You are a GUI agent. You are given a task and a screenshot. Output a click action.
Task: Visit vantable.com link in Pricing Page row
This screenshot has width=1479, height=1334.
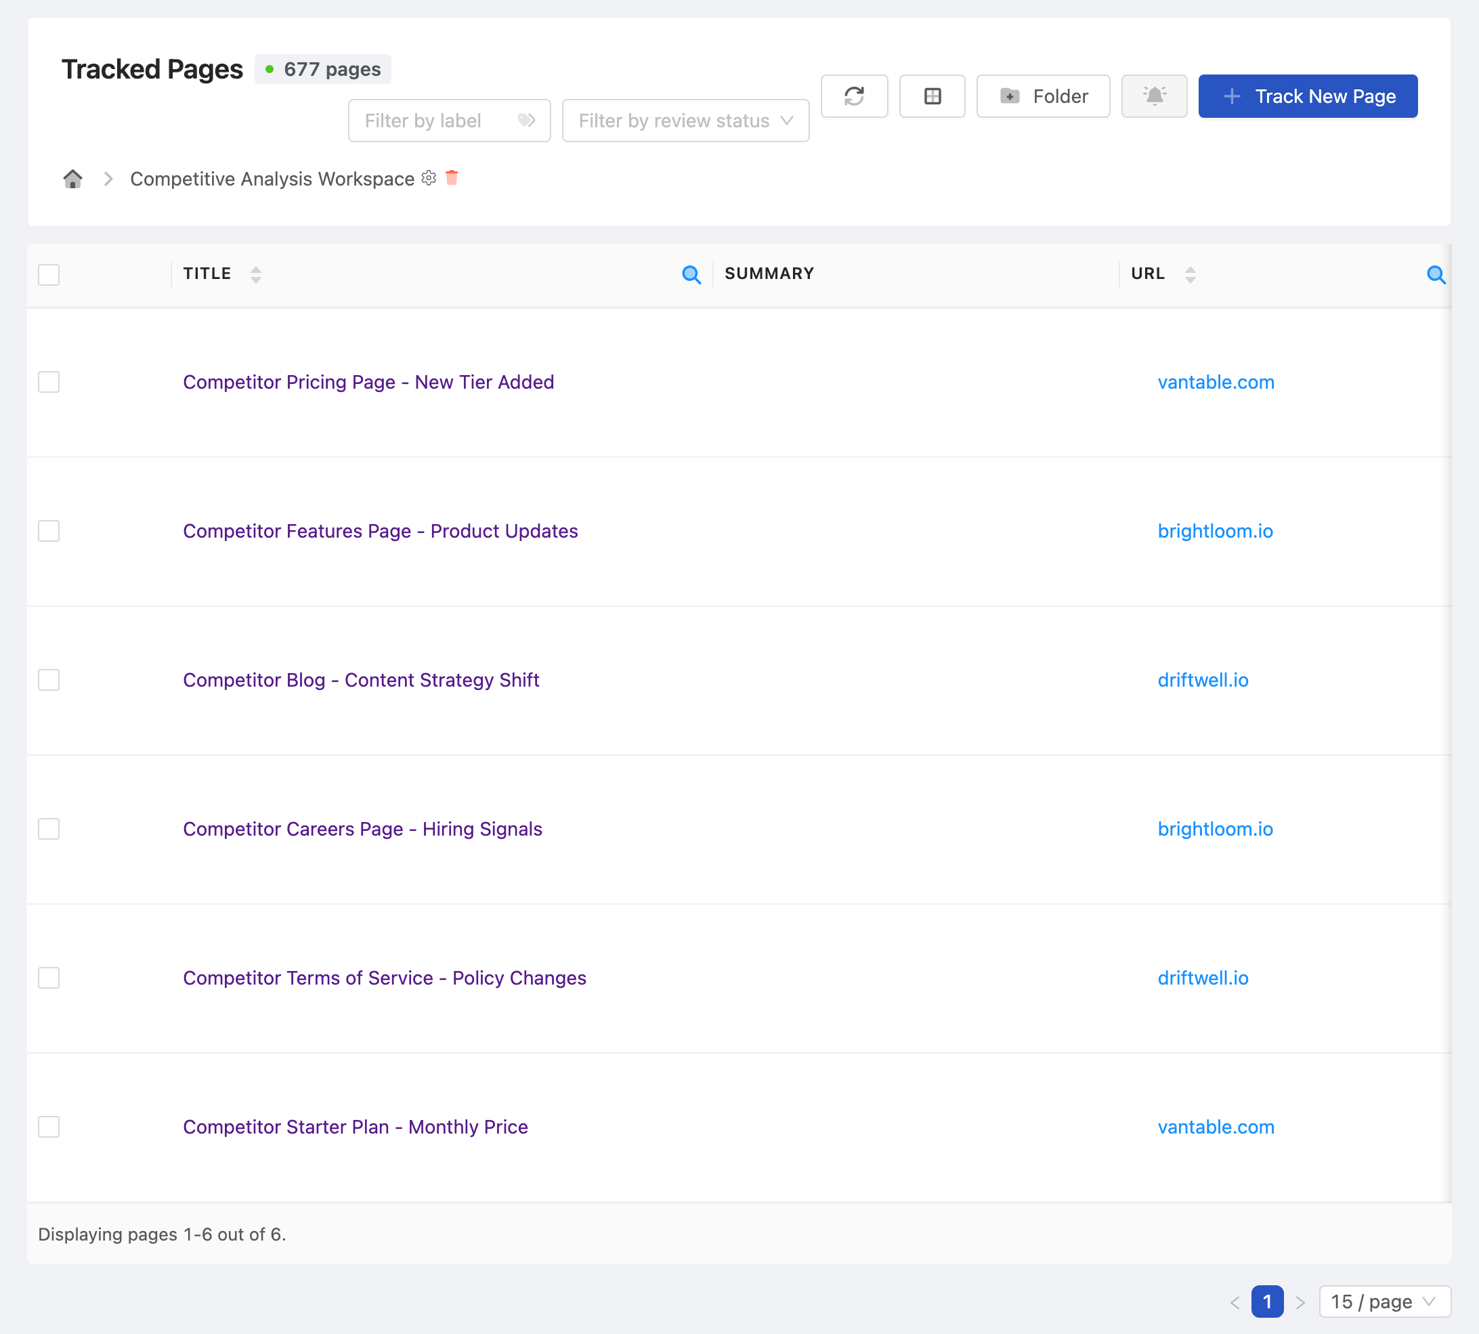click(1216, 382)
